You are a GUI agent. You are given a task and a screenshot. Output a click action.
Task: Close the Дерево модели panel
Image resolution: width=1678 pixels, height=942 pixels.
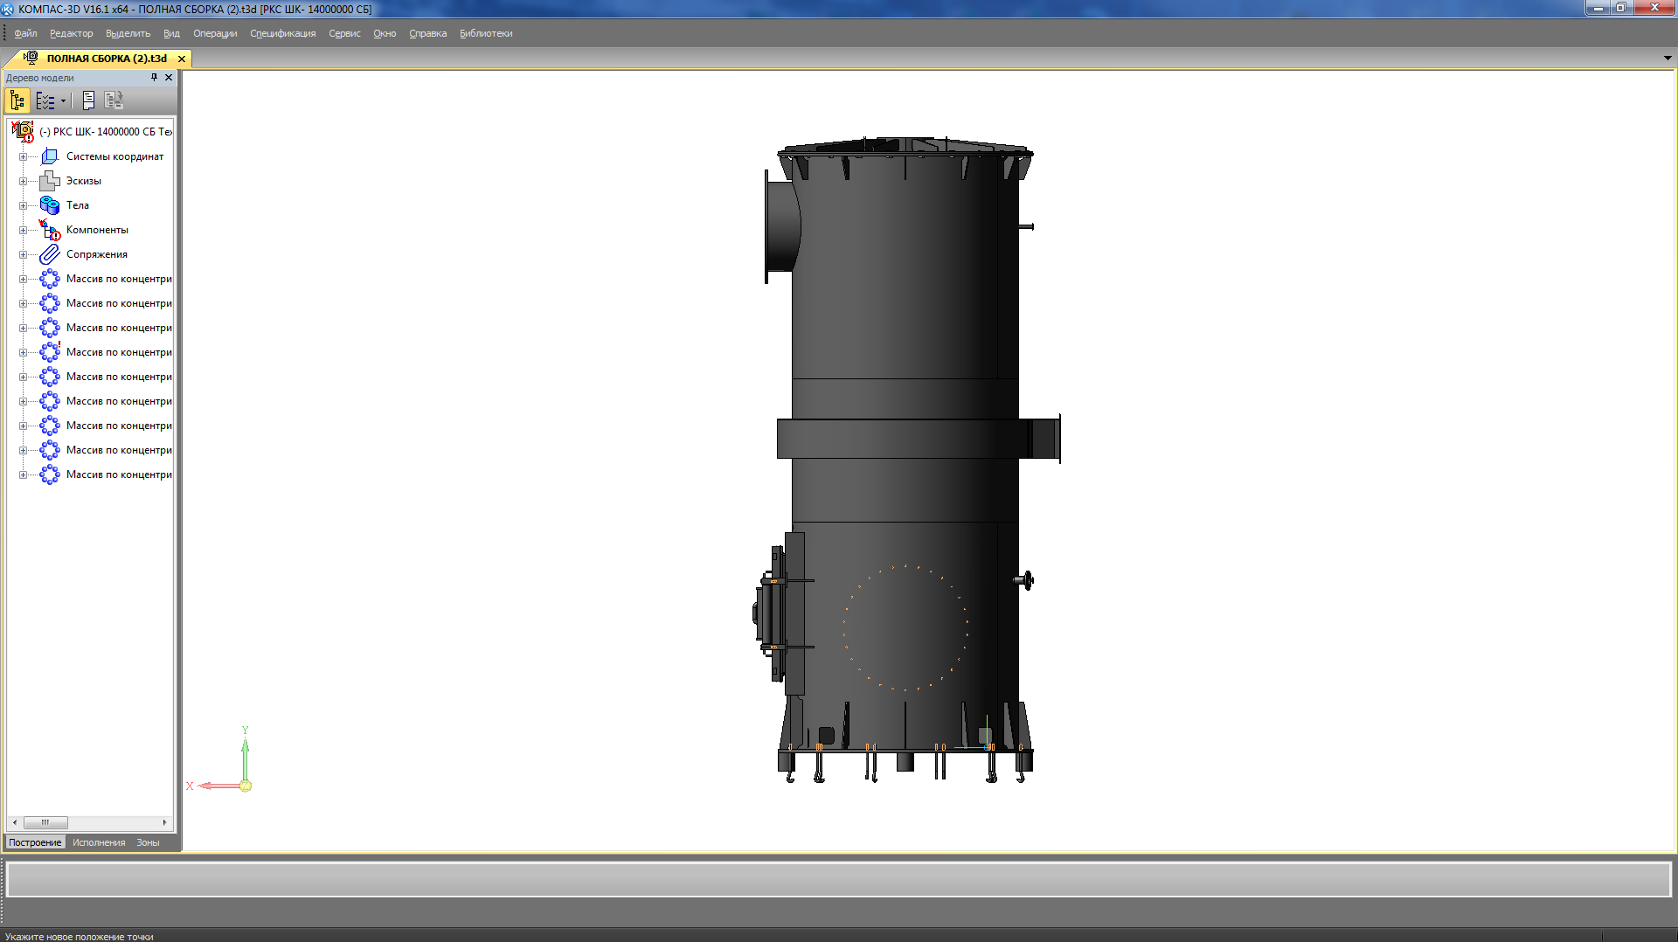[169, 78]
